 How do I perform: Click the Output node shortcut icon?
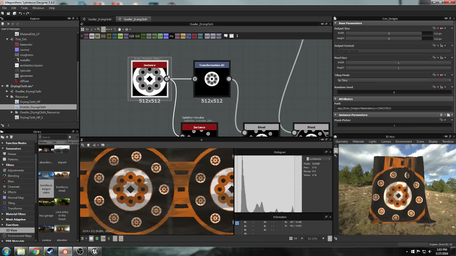pyautogui.click(x=219, y=36)
